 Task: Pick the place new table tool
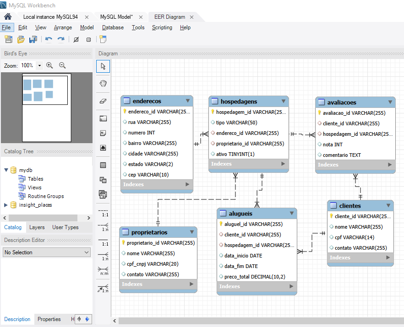[x=103, y=165]
